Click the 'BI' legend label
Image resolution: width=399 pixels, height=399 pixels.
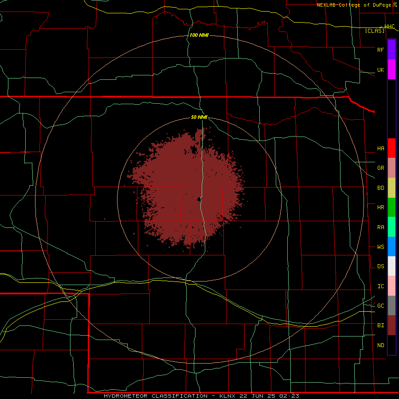[x=380, y=325]
